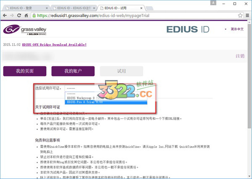The width and height of the screenshot is (252, 179).
Task: Click the 关于试用许可证 heading
Action: click(x=47, y=107)
